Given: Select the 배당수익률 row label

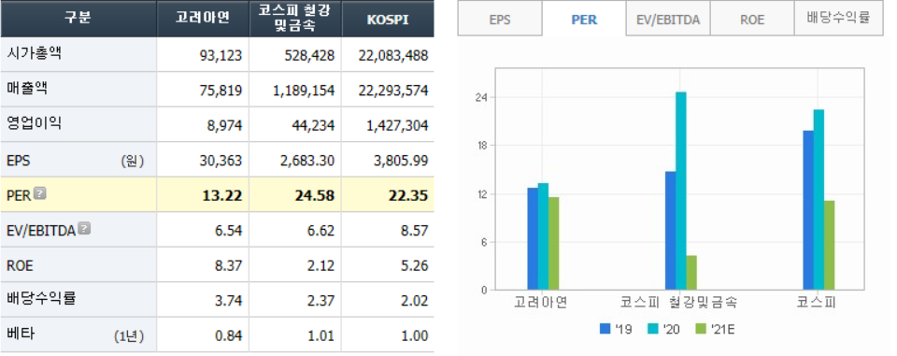Looking at the screenshot, I should click(x=41, y=299).
